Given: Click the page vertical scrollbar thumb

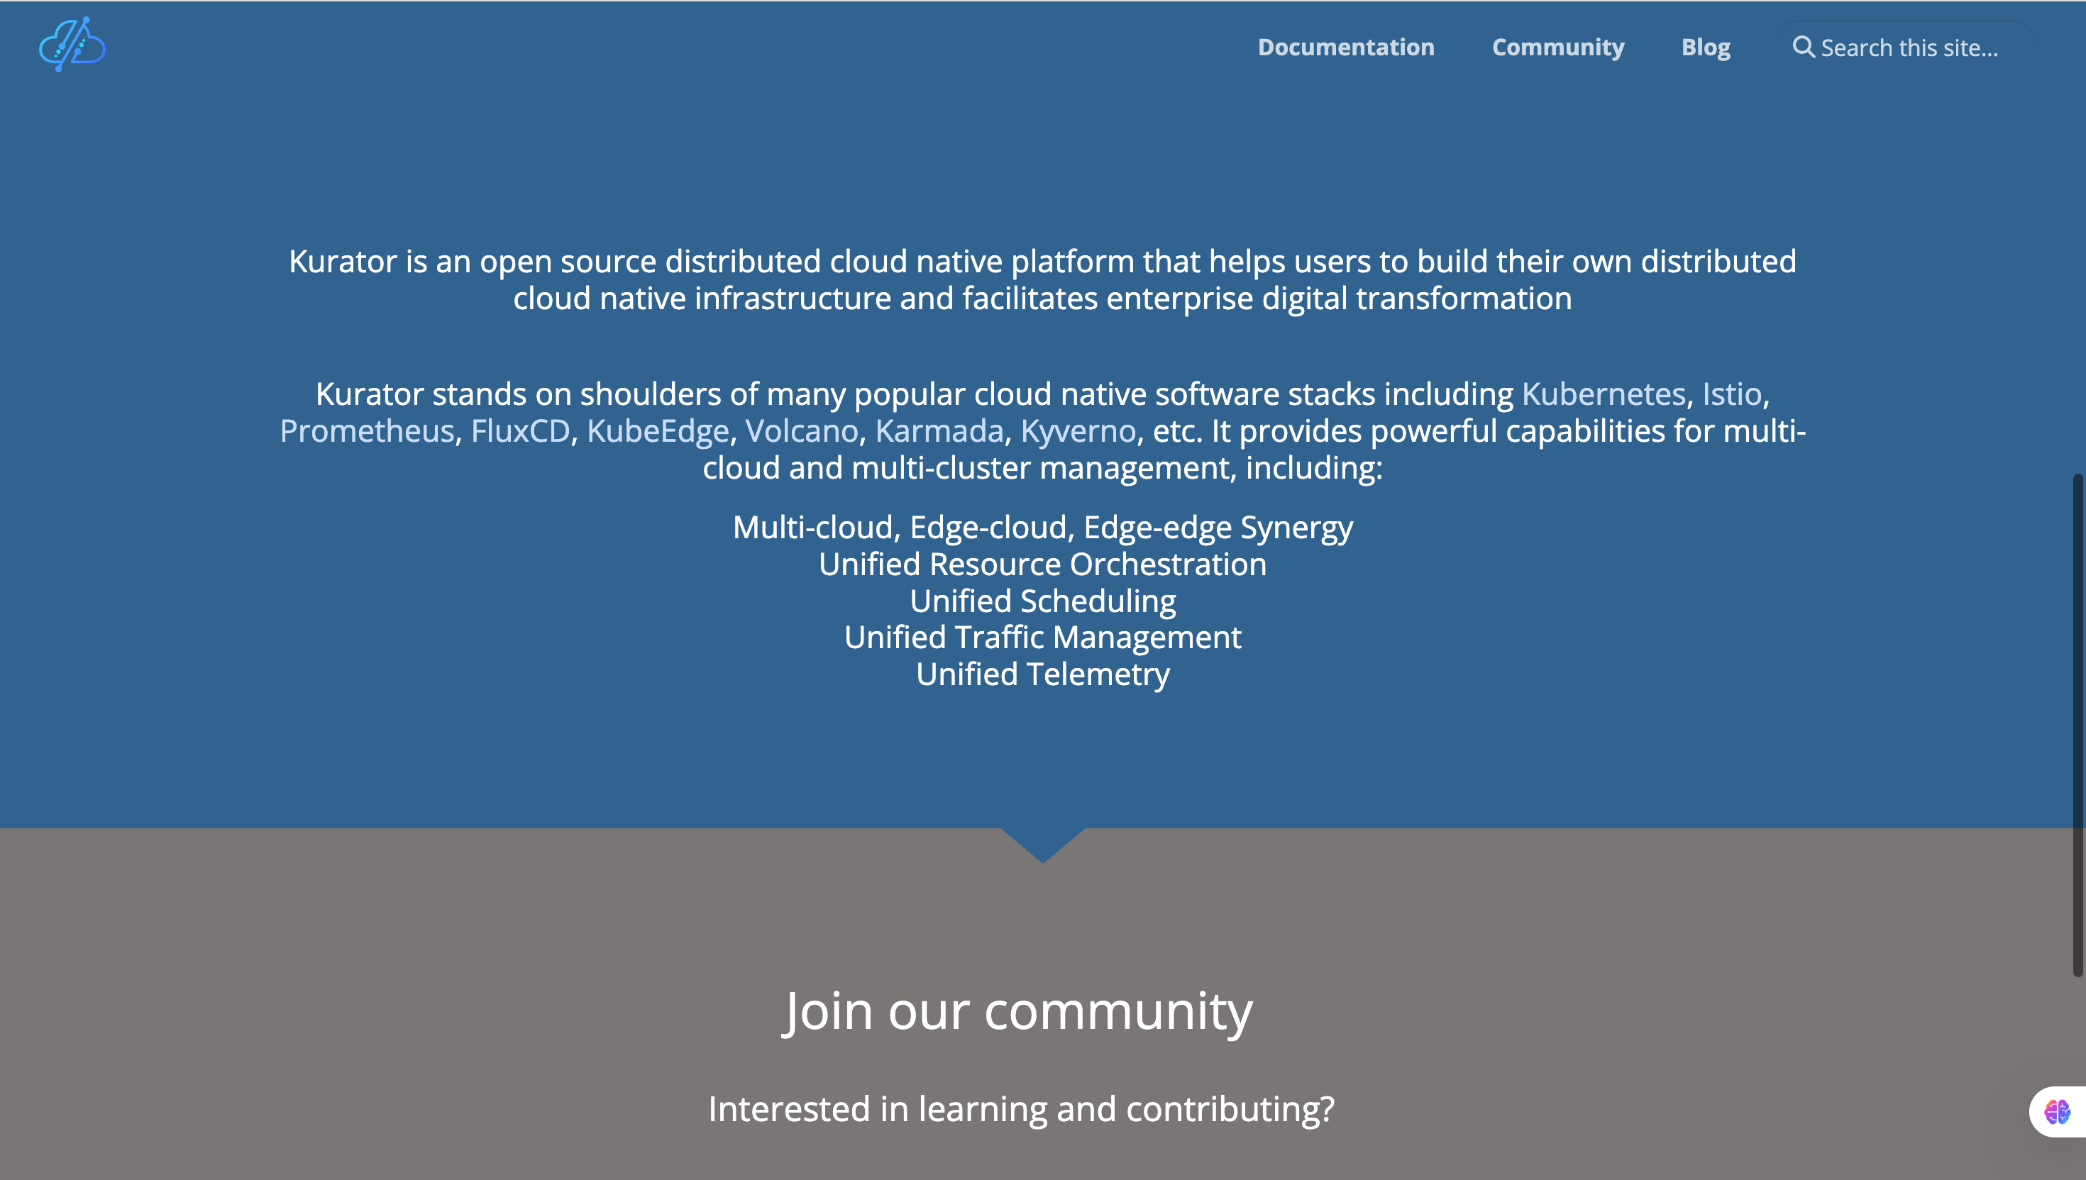Looking at the screenshot, I should point(2077,725).
